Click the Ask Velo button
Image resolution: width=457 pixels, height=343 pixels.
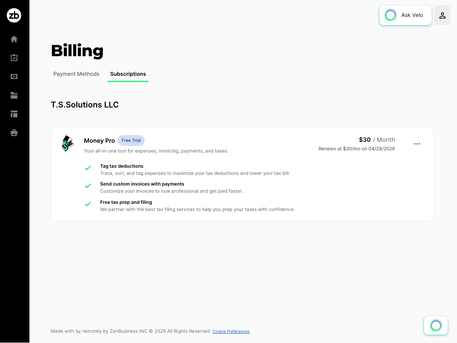(405, 15)
